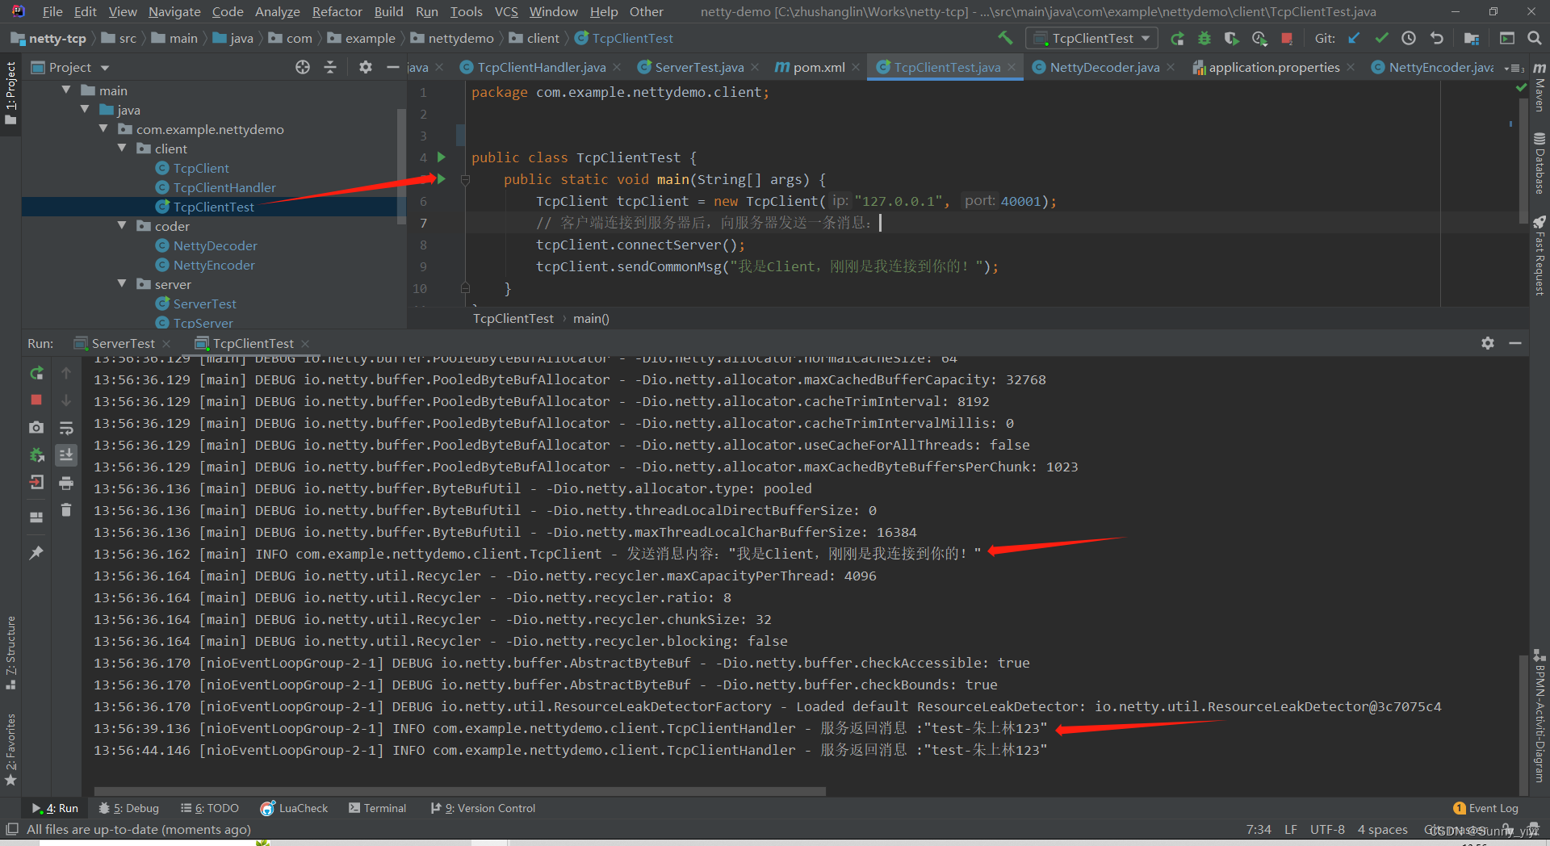Show Git history clock icon
Screen dimensions: 1550x846
1409,38
